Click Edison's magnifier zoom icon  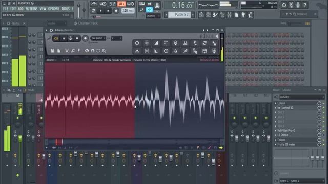click(104, 51)
